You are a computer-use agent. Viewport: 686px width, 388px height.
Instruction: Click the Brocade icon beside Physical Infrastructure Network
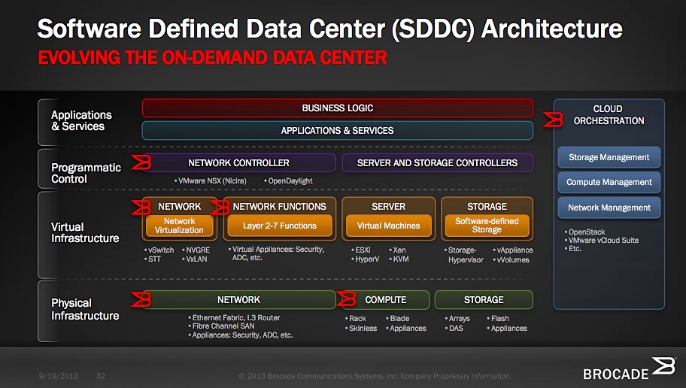[x=141, y=300]
